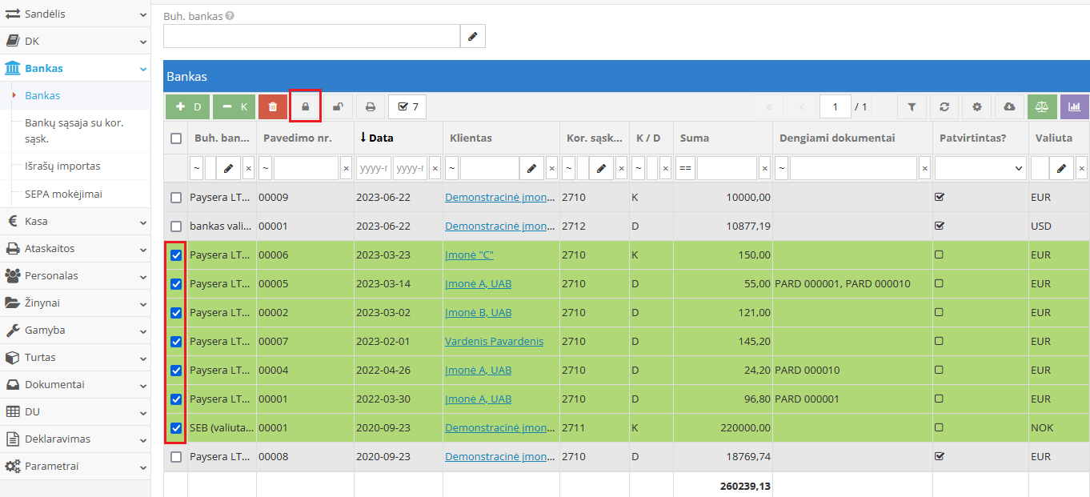
Task: Open the filter funnel icon
Action: click(x=912, y=106)
